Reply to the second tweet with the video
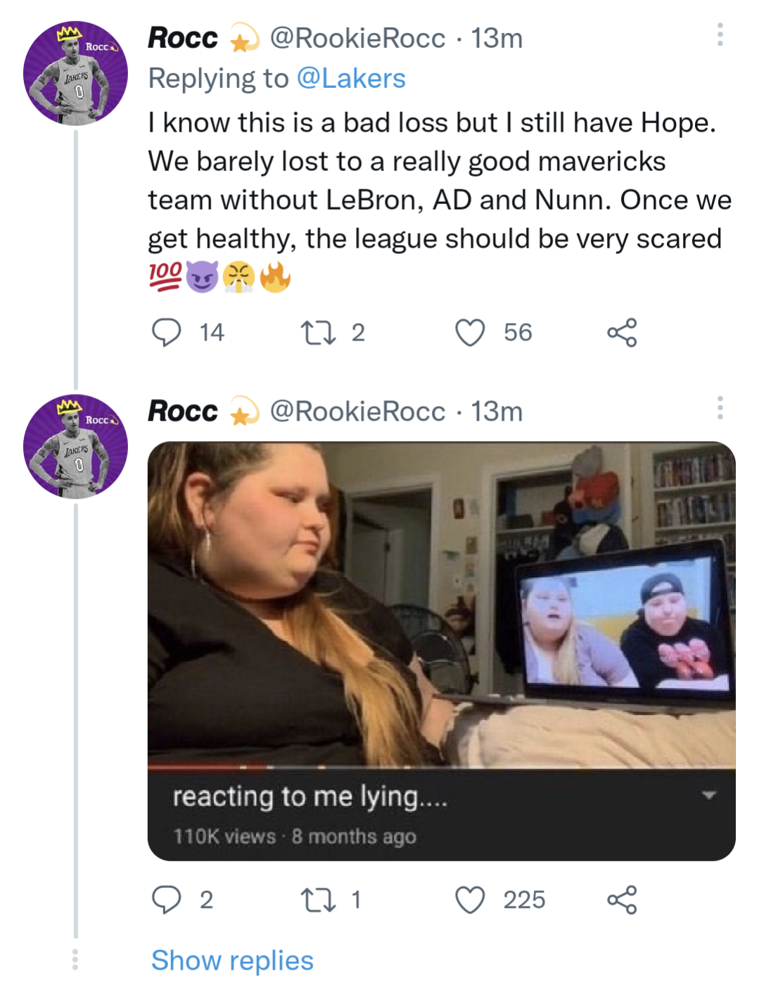The width and height of the screenshot is (759, 1002). click(x=167, y=899)
